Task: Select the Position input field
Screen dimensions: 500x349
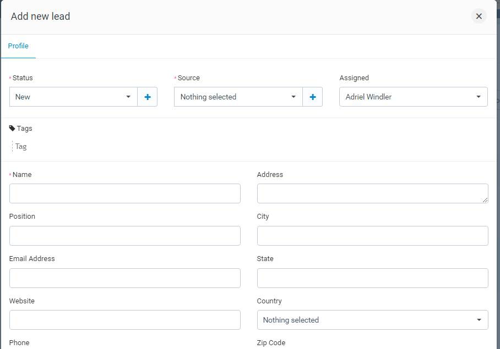Action: [x=124, y=236]
